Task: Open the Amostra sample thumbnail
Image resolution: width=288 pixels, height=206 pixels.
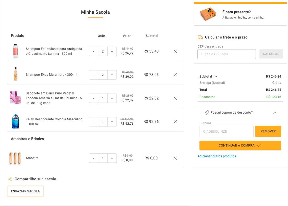Action: click(15, 158)
